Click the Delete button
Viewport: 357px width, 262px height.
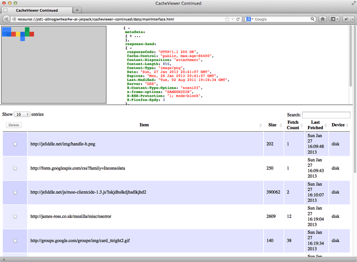(14, 125)
